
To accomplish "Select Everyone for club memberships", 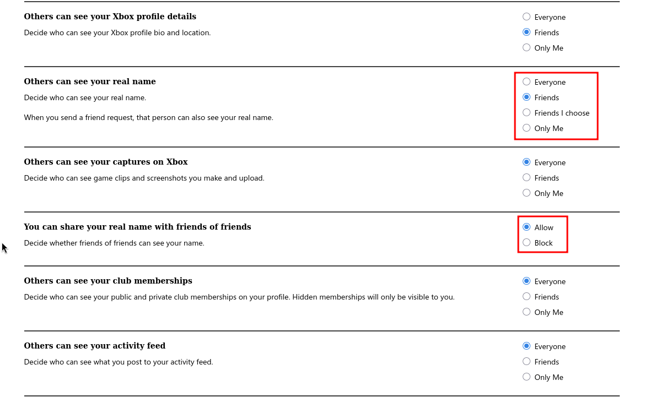I will point(527,281).
